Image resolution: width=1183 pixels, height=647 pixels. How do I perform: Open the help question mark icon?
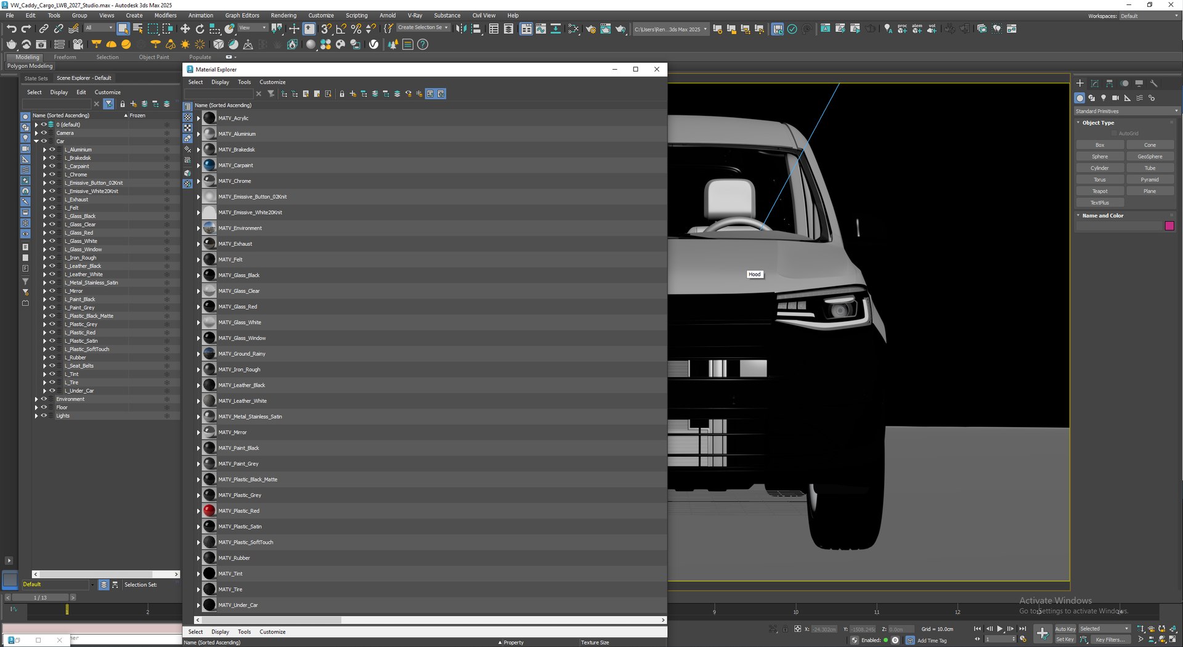tap(423, 44)
